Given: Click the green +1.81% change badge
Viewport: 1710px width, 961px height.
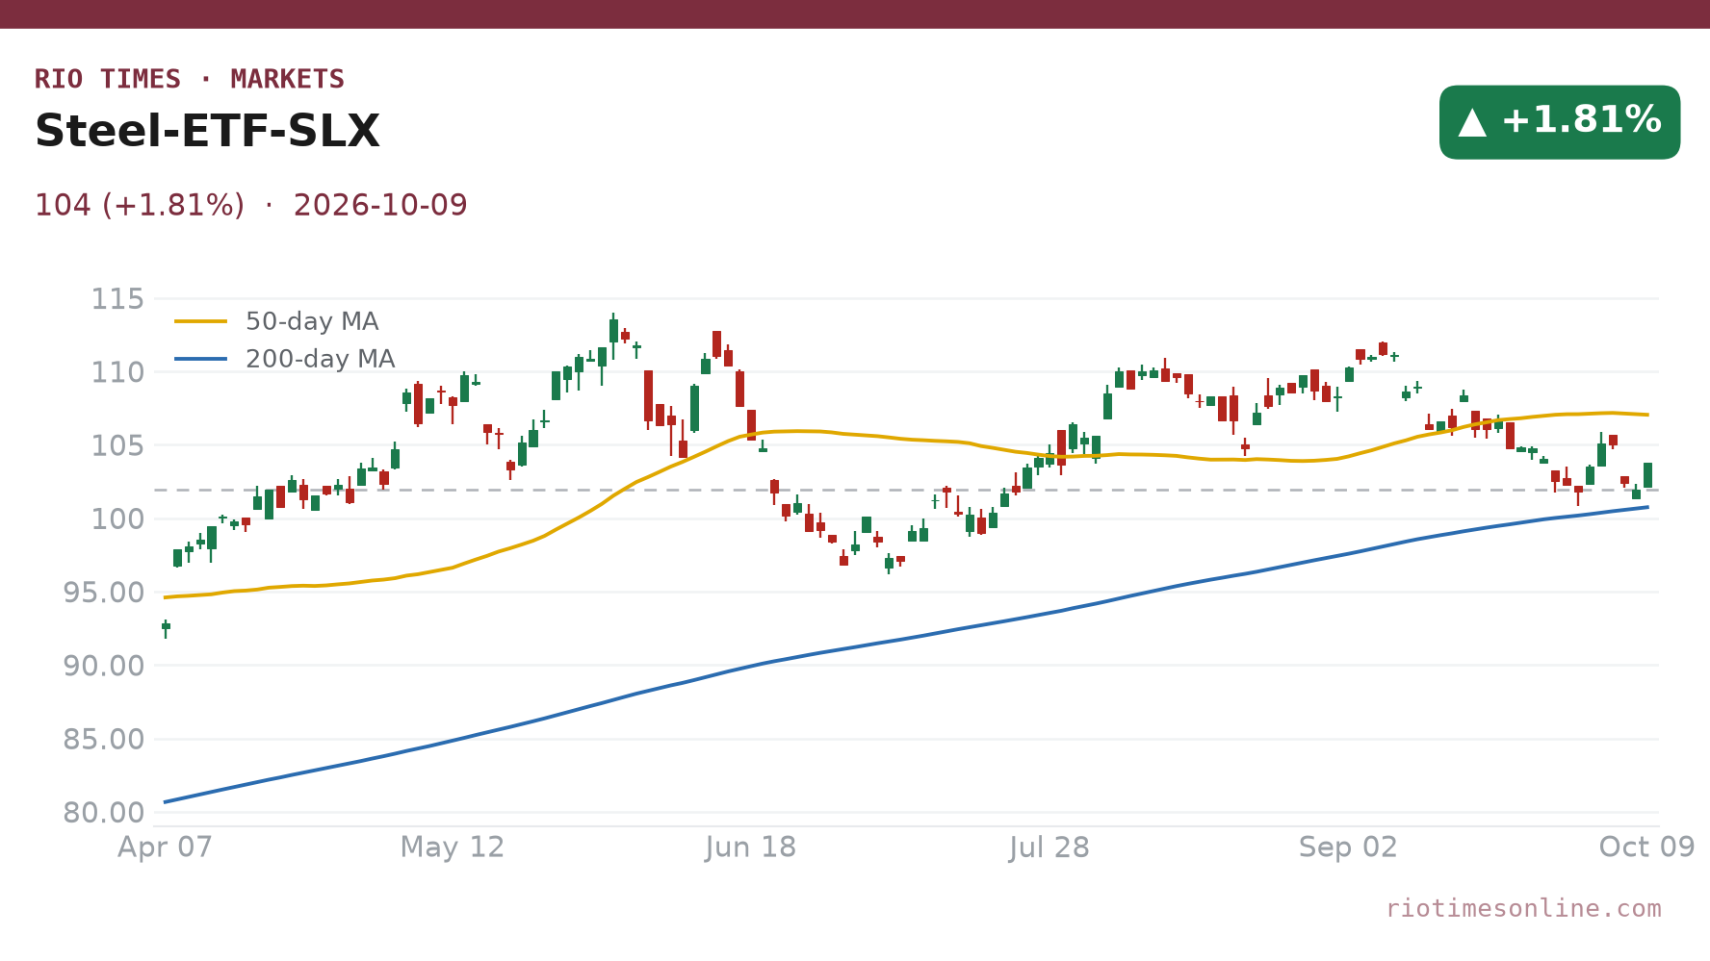Looking at the screenshot, I should tap(1560, 122).
